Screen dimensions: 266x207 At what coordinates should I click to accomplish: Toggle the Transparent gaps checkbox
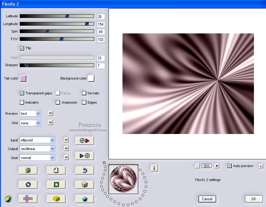[x=22, y=93]
